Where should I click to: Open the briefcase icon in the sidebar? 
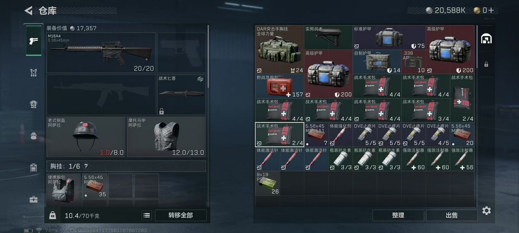click(34, 199)
